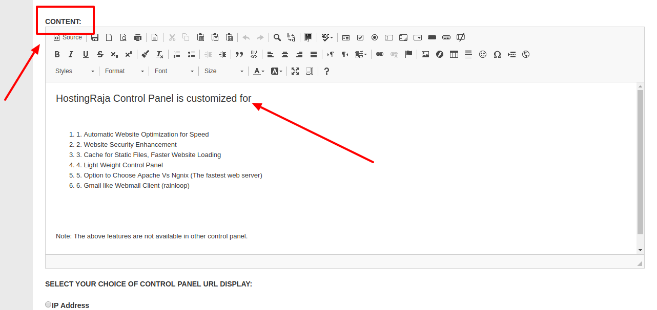657x310 pixels.
Task: Open the Replace tool
Action: click(292, 37)
